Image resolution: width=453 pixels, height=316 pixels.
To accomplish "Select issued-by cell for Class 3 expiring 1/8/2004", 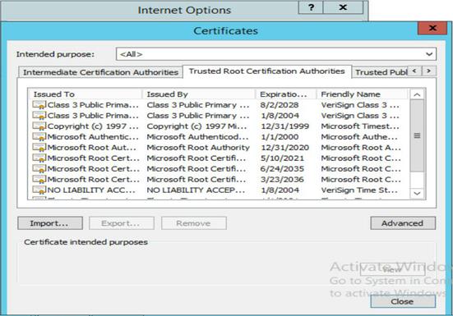I will click(198, 116).
